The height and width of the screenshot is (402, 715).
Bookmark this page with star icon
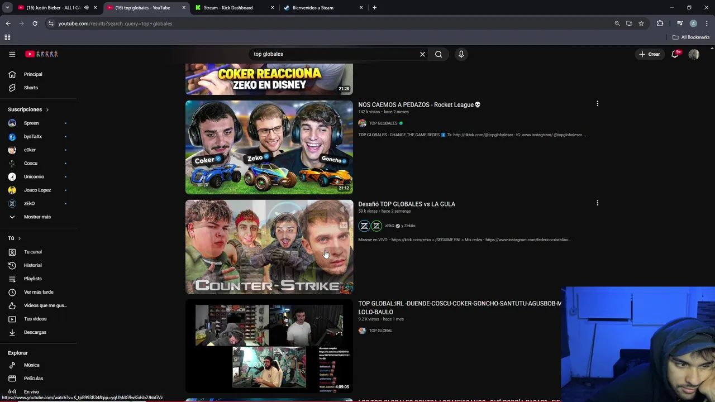coord(641,23)
